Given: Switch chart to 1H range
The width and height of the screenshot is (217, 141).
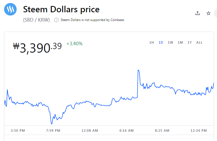Looking at the screenshot, I should (x=152, y=43).
